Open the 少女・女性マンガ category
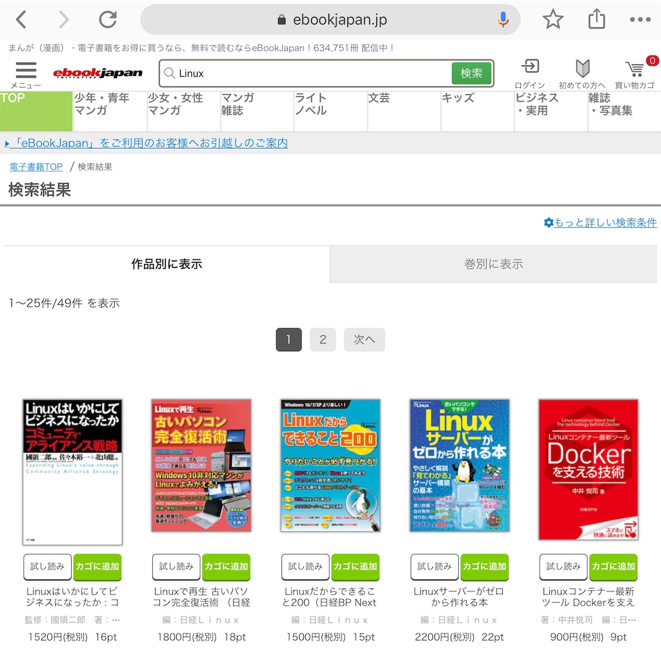 [x=183, y=111]
